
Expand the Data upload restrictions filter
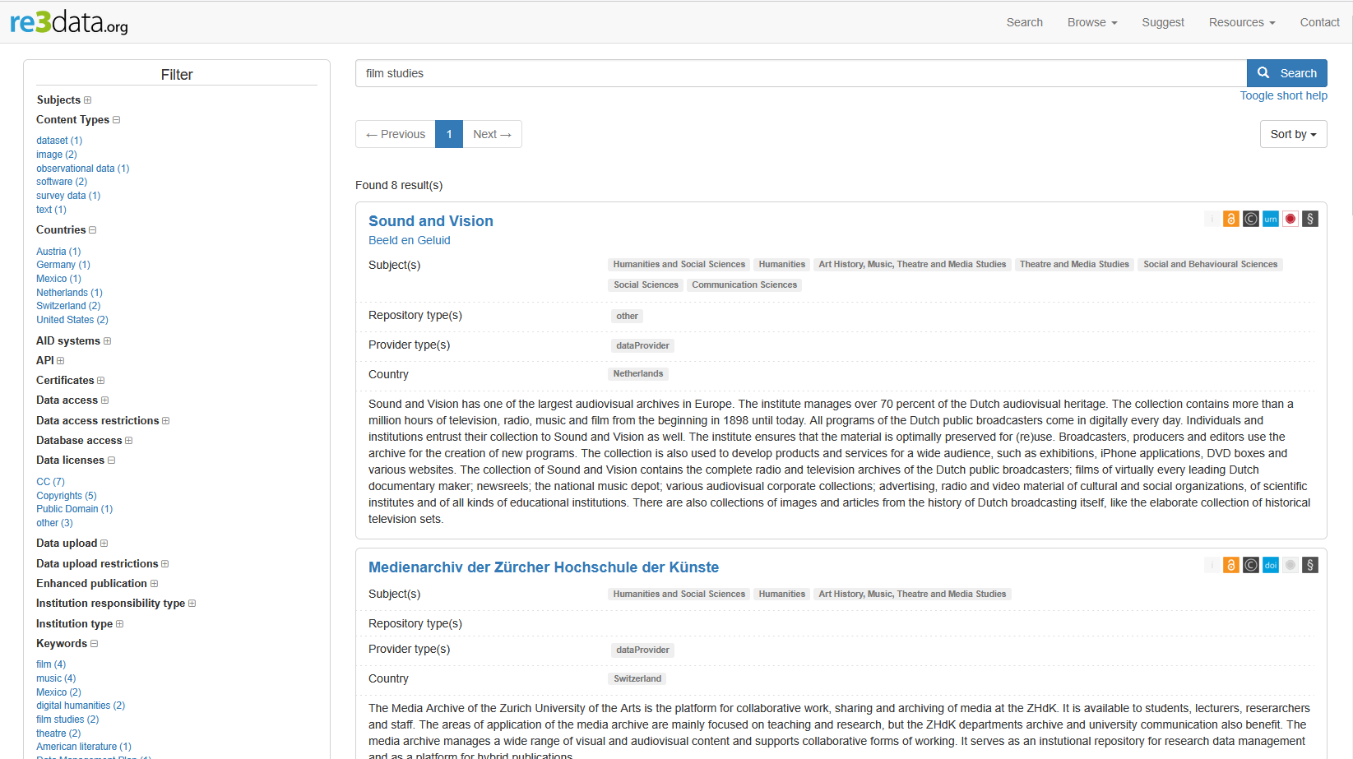click(164, 564)
